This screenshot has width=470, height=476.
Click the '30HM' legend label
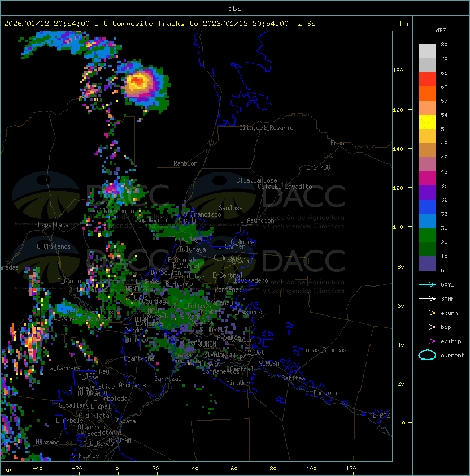point(447,298)
